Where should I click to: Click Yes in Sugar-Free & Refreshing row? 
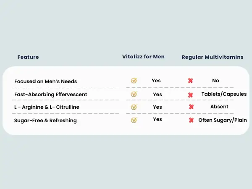coord(157,119)
